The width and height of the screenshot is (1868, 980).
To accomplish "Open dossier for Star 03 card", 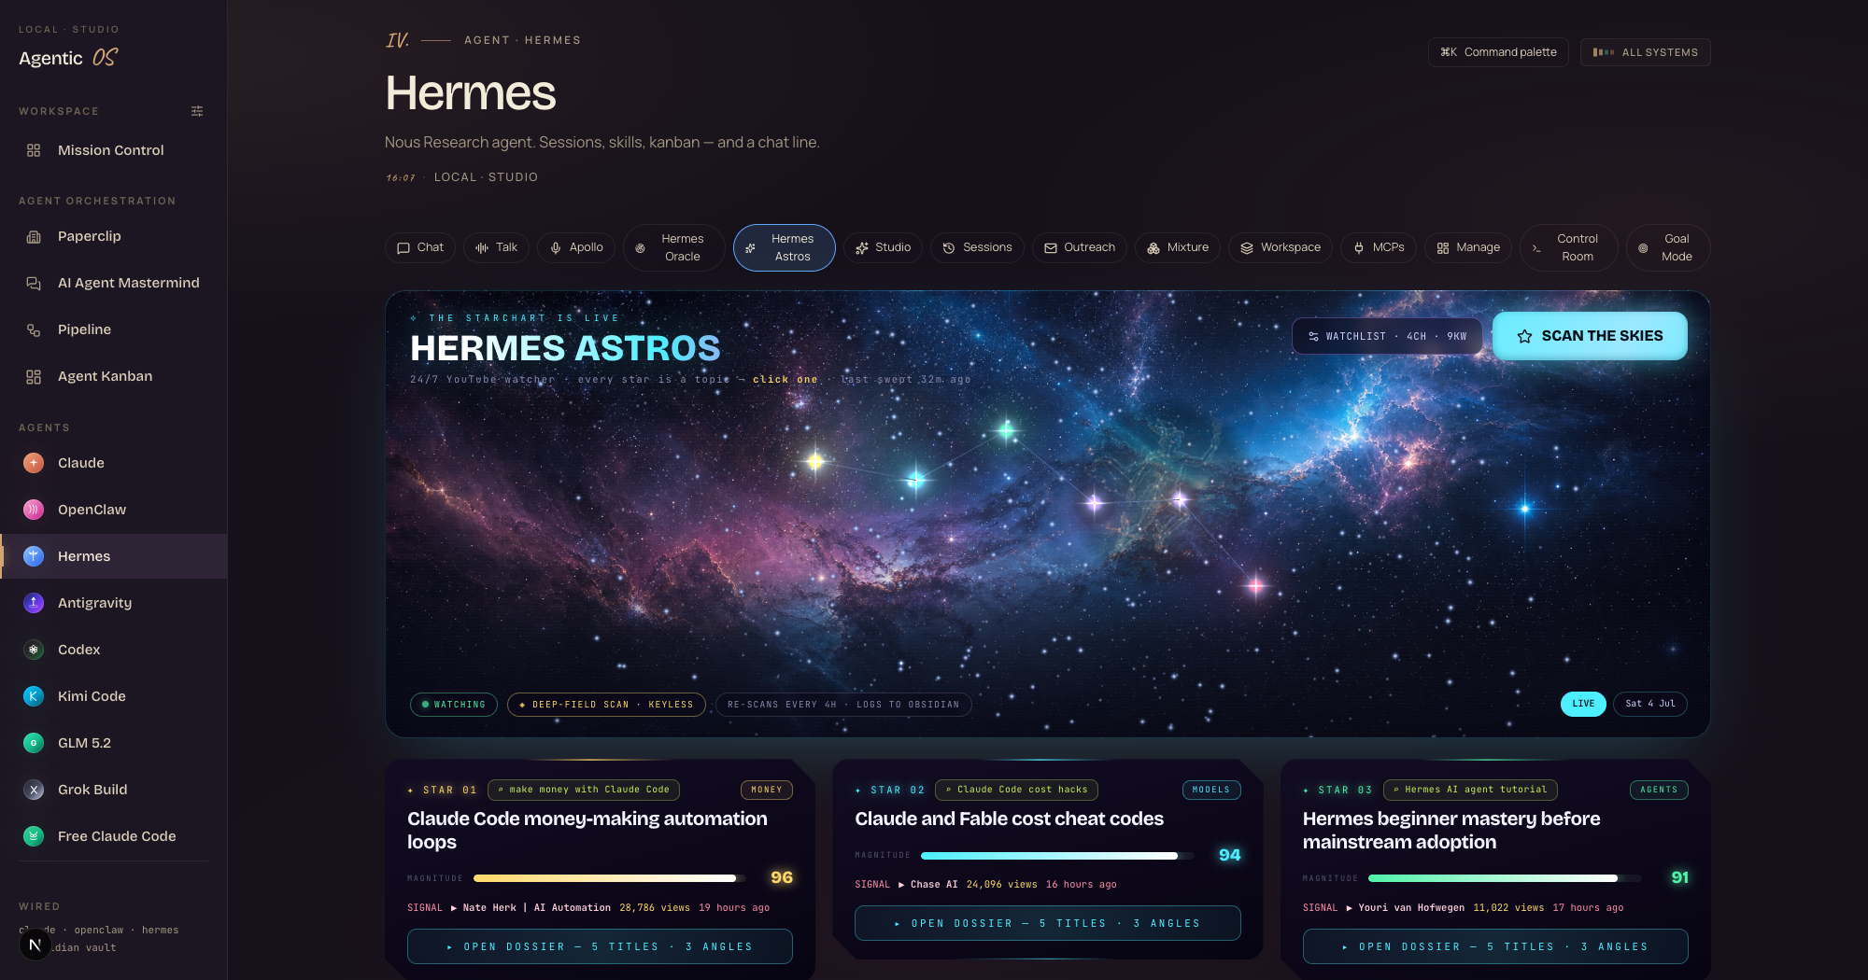I will 1495,946.
